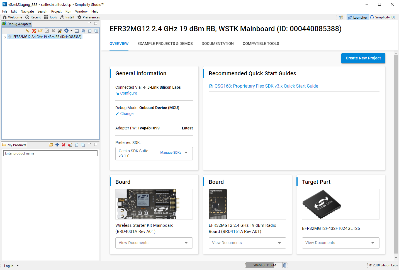This screenshot has height=270, width=399.
Task: Open the Project menu
Action: (56, 11)
